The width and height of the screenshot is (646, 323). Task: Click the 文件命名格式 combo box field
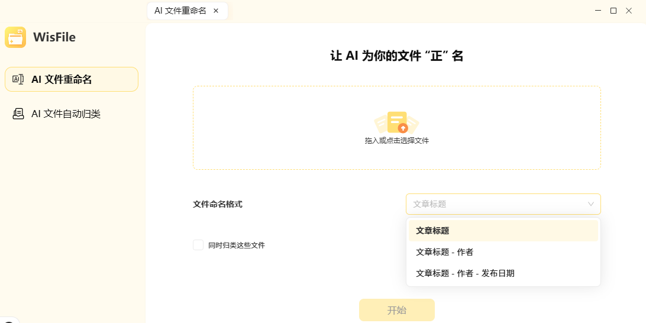(x=497, y=204)
